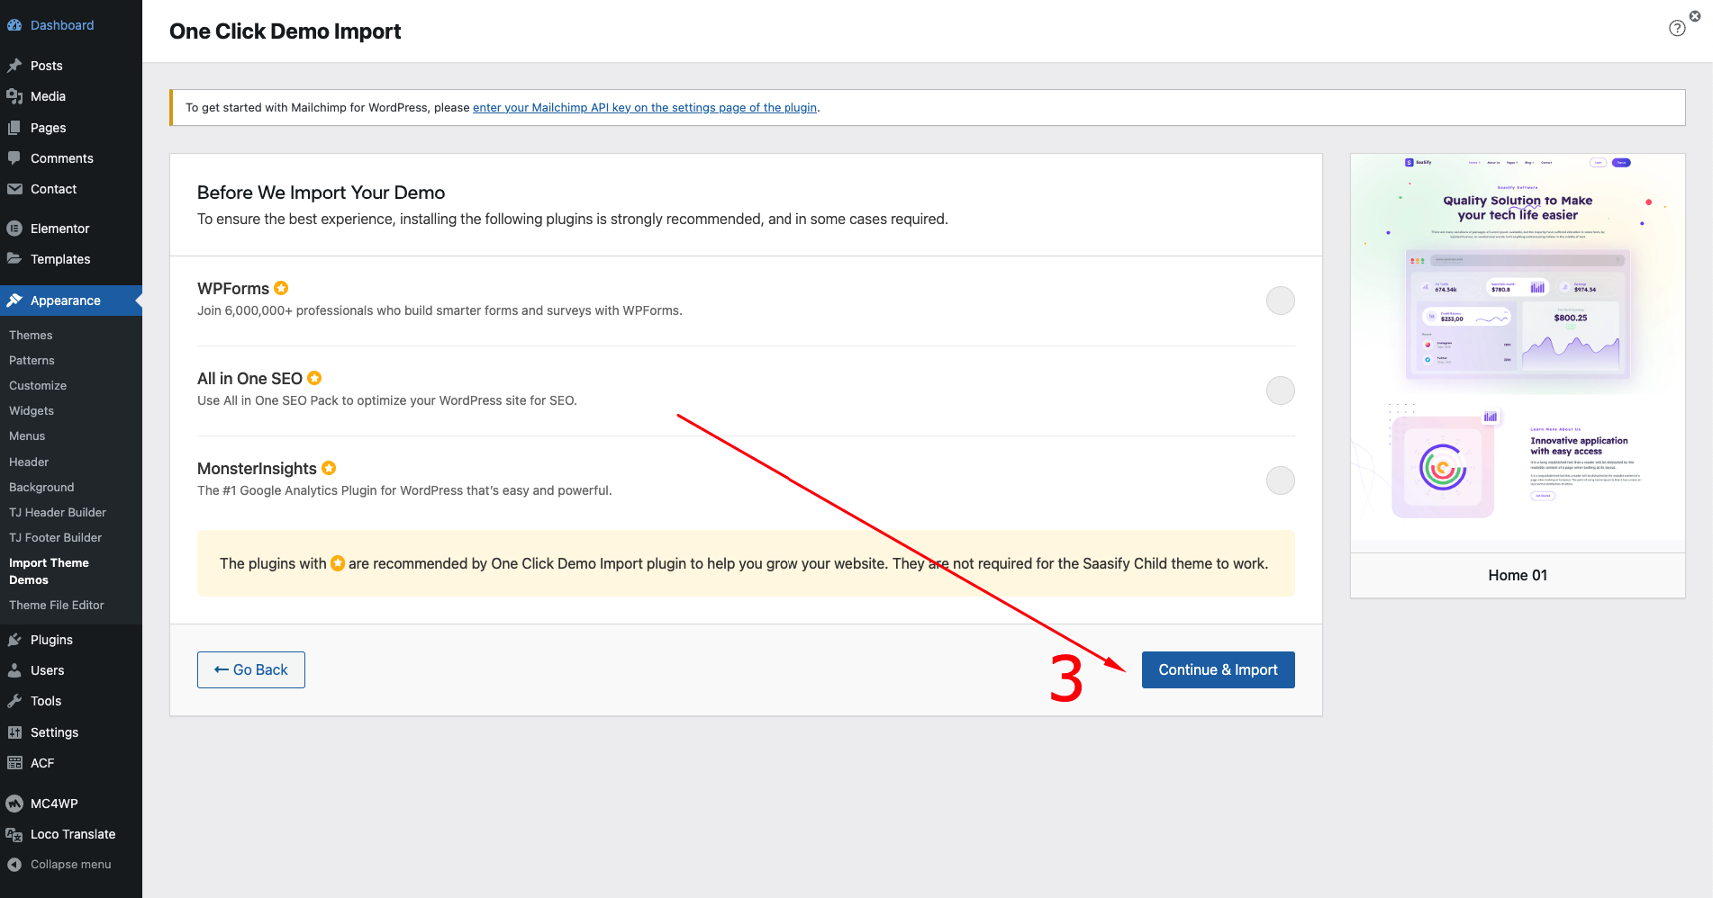The height and width of the screenshot is (898, 1713).
Task: Dismiss with the top-right close X icon
Action: click(x=1695, y=16)
